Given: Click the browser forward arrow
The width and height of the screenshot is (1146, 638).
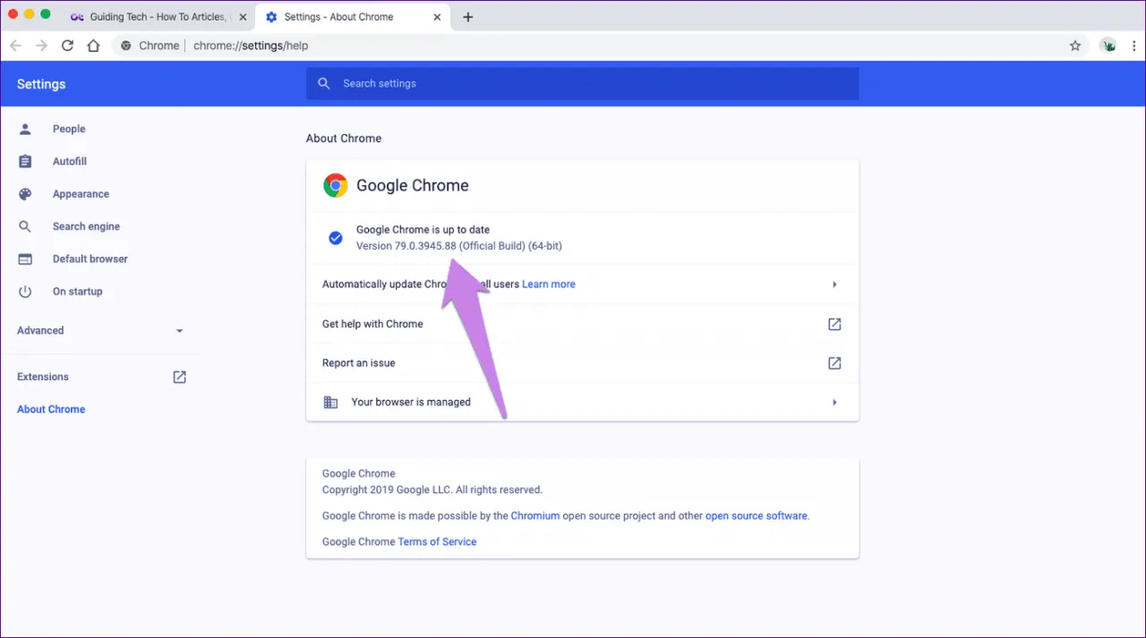Looking at the screenshot, I should click(x=41, y=46).
